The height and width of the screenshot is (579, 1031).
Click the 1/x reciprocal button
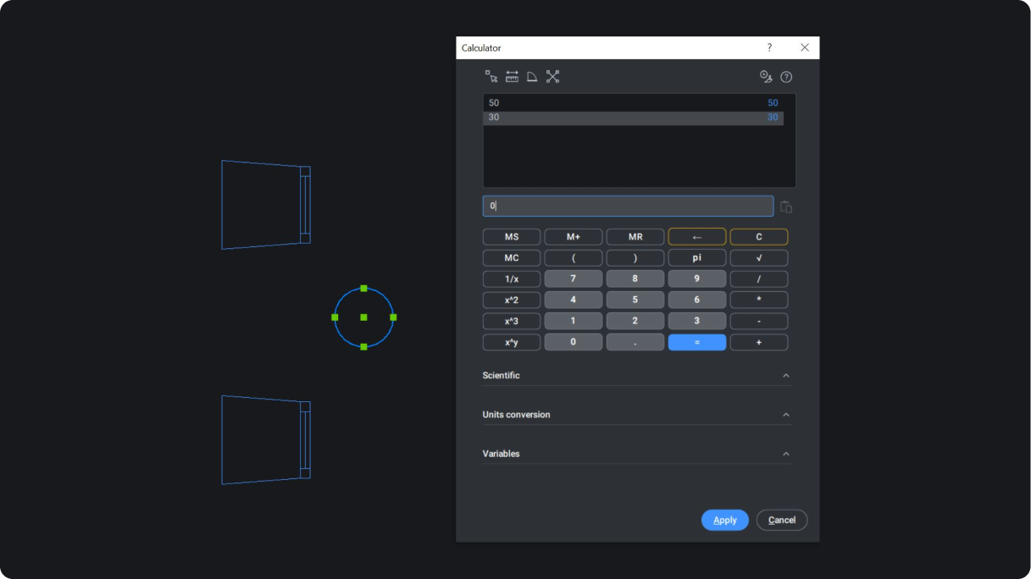click(x=512, y=279)
